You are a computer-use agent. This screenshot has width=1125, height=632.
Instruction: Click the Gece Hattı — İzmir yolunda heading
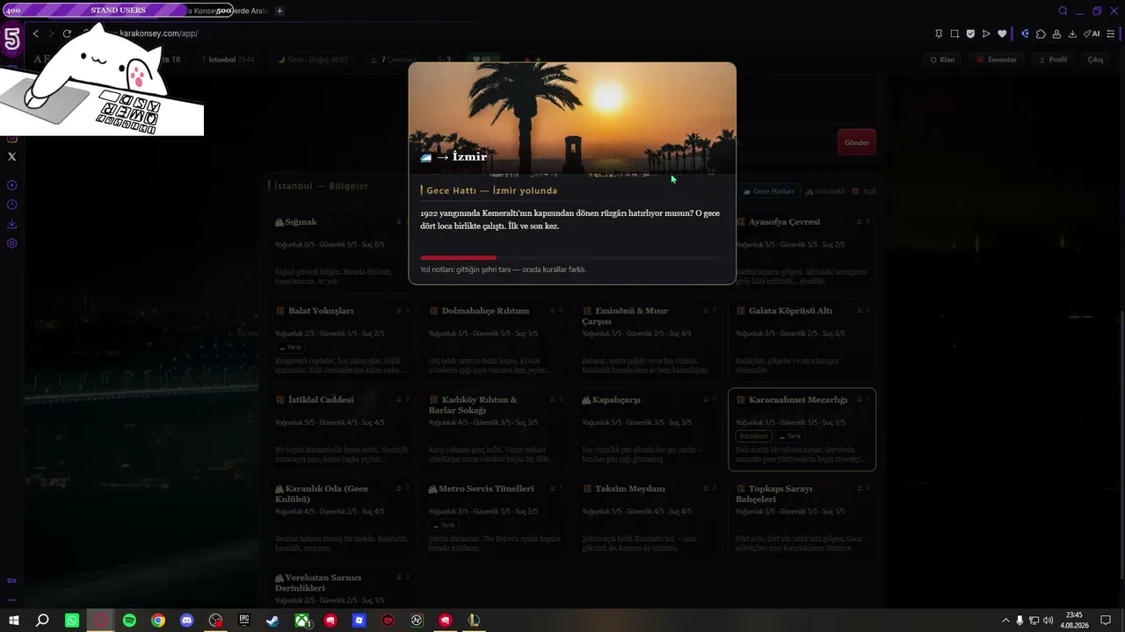pyautogui.click(x=491, y=190)
